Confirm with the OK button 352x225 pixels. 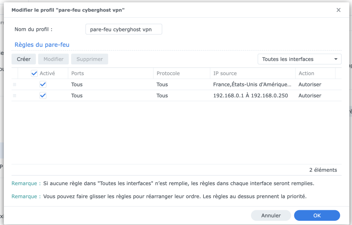tap(317, 216)
